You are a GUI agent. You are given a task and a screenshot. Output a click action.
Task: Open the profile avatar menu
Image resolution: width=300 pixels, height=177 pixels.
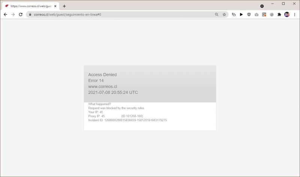coord(287,15)
